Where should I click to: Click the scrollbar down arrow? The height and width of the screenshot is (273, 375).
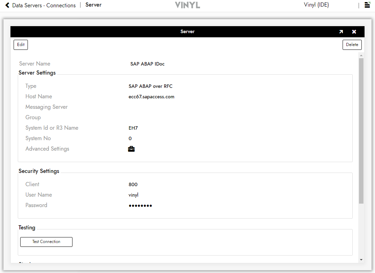[x=361, y=260]
